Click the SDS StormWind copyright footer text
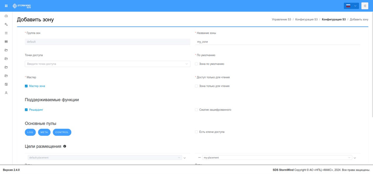This screenshot has width=373, height=174. tap(321, 170)
